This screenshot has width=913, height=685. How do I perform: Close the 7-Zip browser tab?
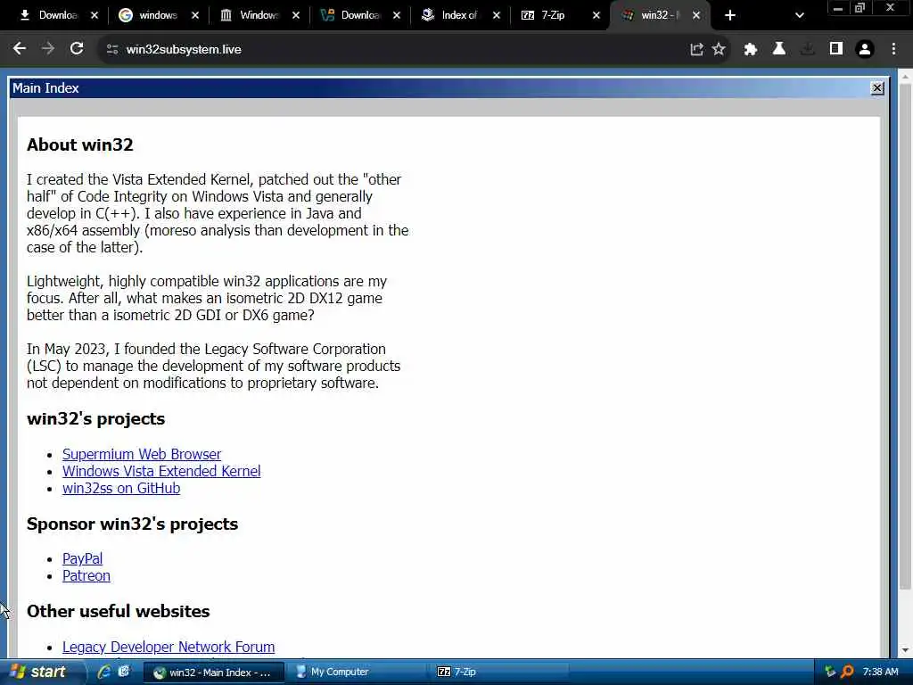tap(596, 15)
